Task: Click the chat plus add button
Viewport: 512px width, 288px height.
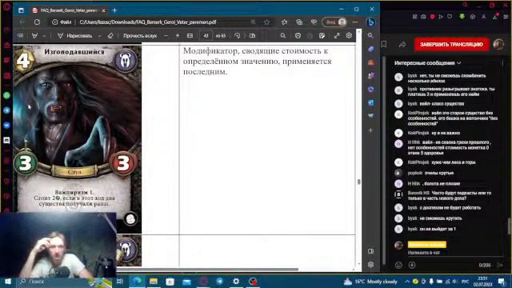Action: pyautogui.click(x=412, y=265)
